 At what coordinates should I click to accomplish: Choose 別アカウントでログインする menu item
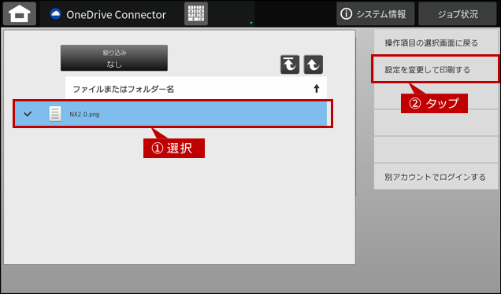(x=436, y=176)
